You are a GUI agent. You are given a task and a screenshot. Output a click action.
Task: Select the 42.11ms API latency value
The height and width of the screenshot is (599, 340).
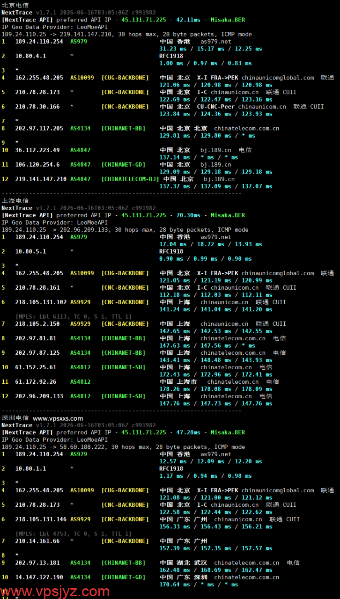tap(188, 20)
